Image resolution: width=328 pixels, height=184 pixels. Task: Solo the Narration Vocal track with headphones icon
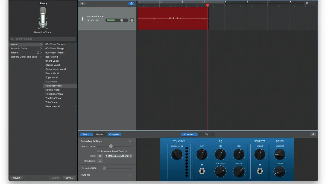(93, 20)
